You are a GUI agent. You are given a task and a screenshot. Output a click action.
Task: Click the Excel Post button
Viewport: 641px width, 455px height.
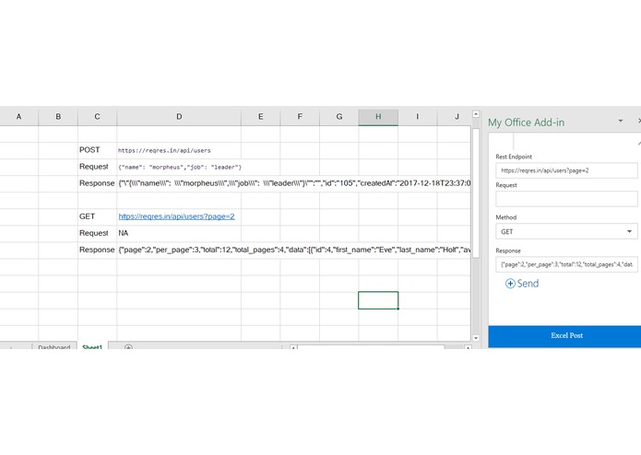566,336
